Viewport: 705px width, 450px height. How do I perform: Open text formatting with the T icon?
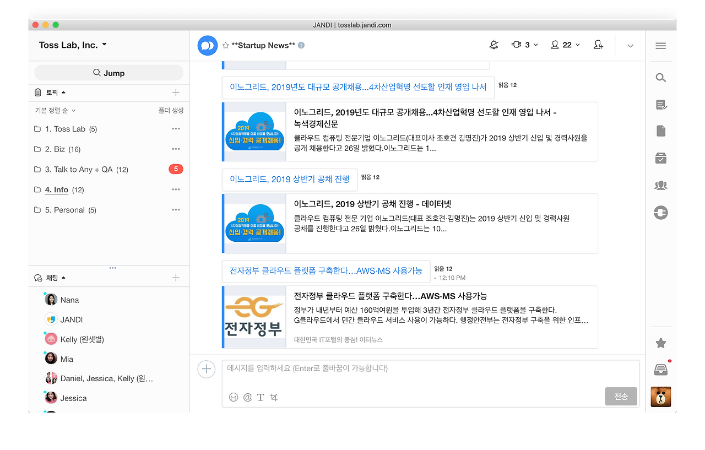tap(260, 397)
